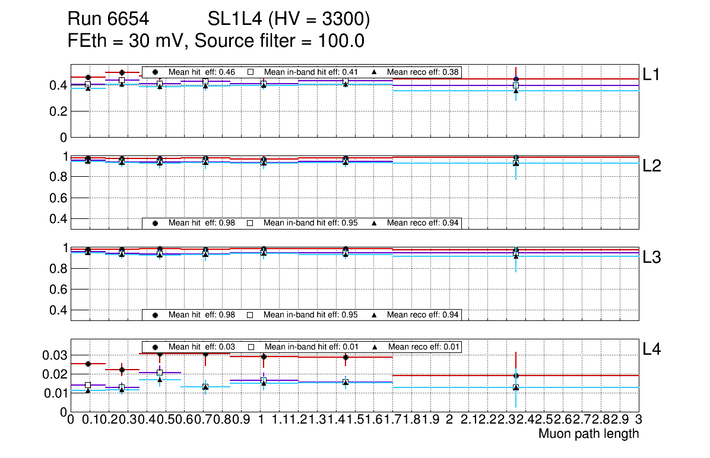Screen dimensions: 710x458
Task: Click the L3 panel label
Action: tap(652, 257)
